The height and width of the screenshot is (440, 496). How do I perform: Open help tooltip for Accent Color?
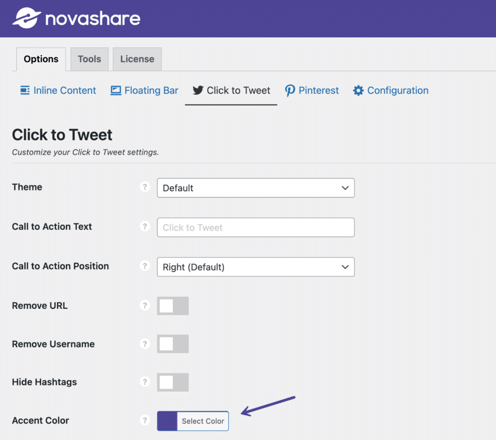click(145, 421)
